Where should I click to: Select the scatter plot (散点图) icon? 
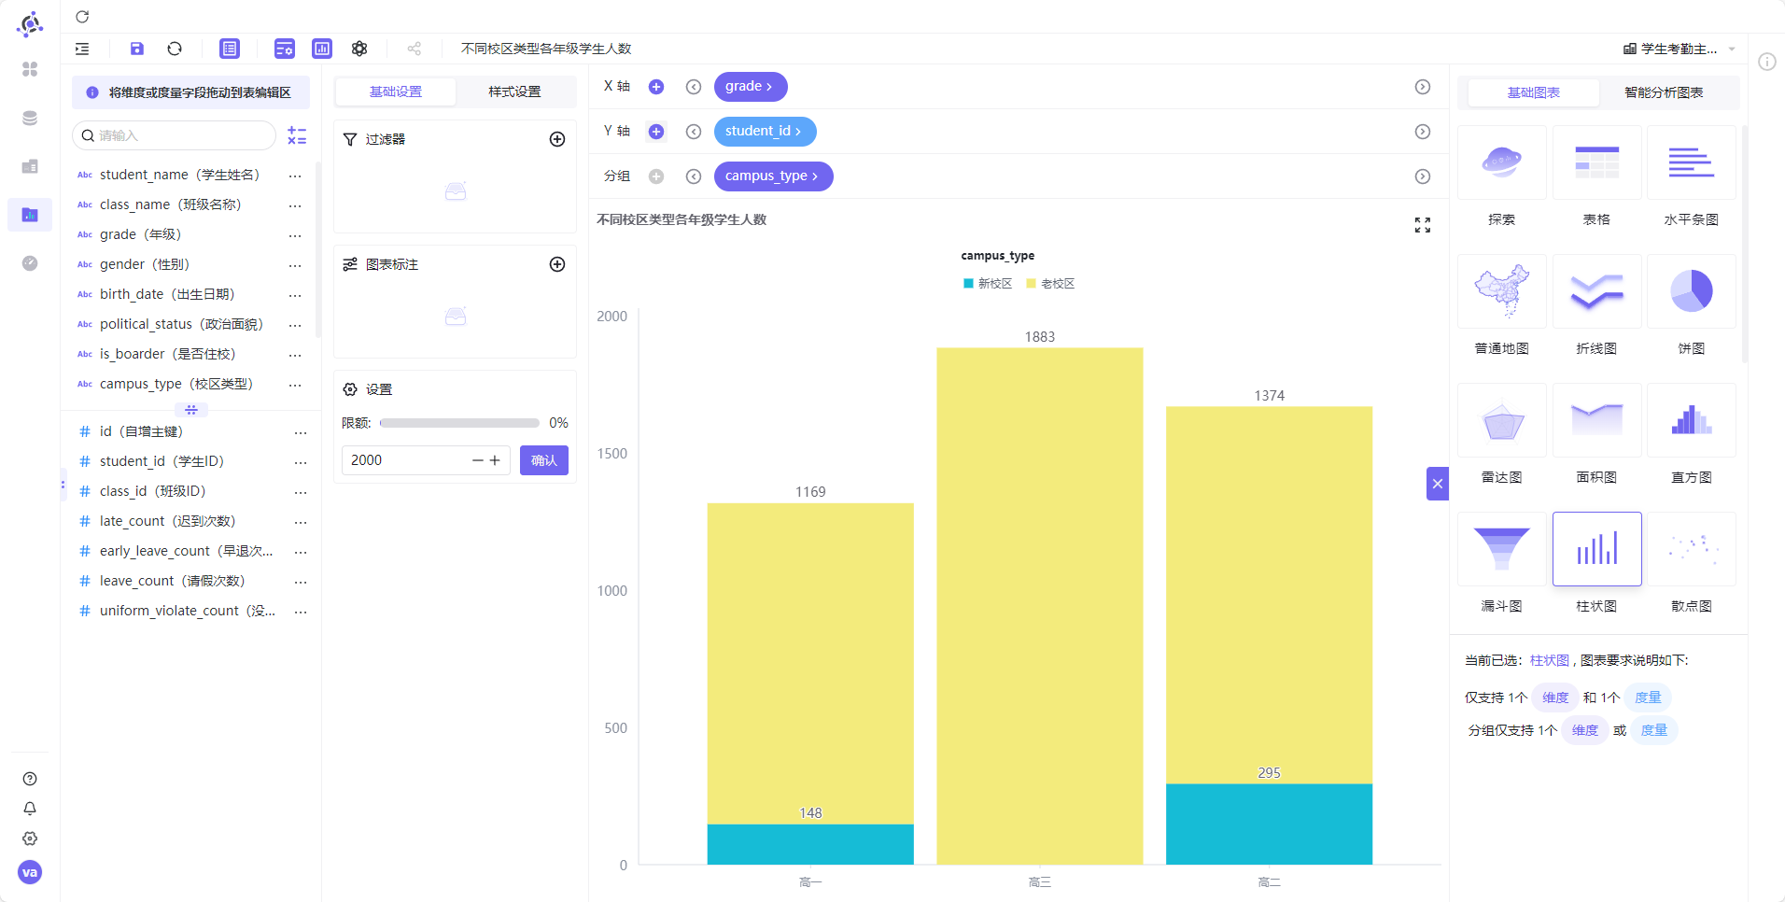pos(1691,549)
